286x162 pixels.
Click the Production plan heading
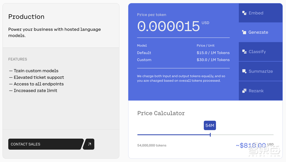point(26,17)
